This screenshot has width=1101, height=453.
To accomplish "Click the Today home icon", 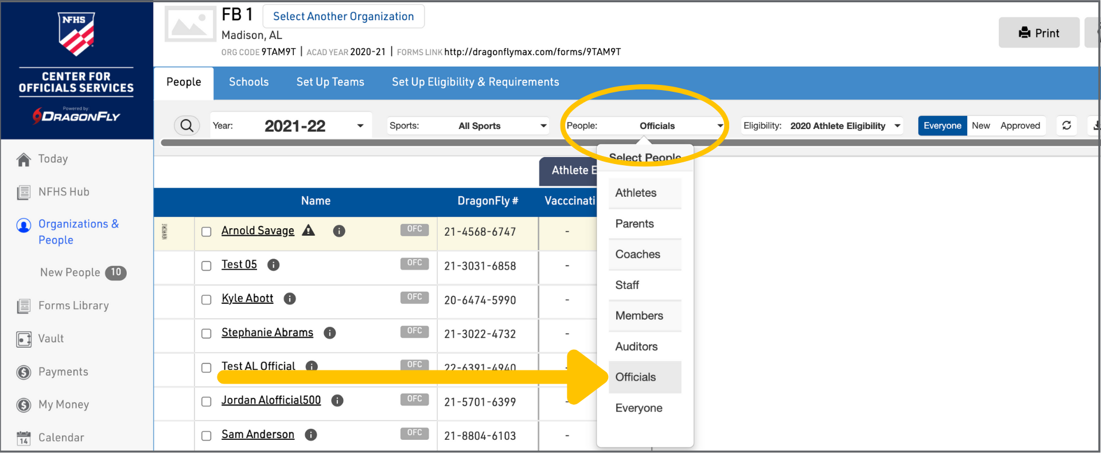I will (x=24, y=159).
